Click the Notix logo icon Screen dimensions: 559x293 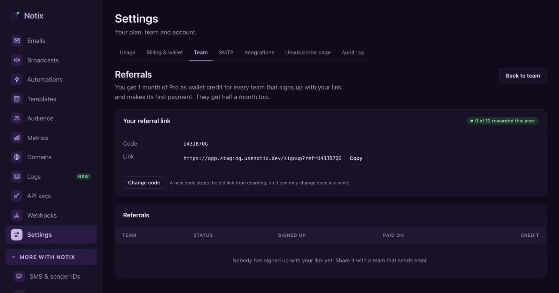coord(16,16)
